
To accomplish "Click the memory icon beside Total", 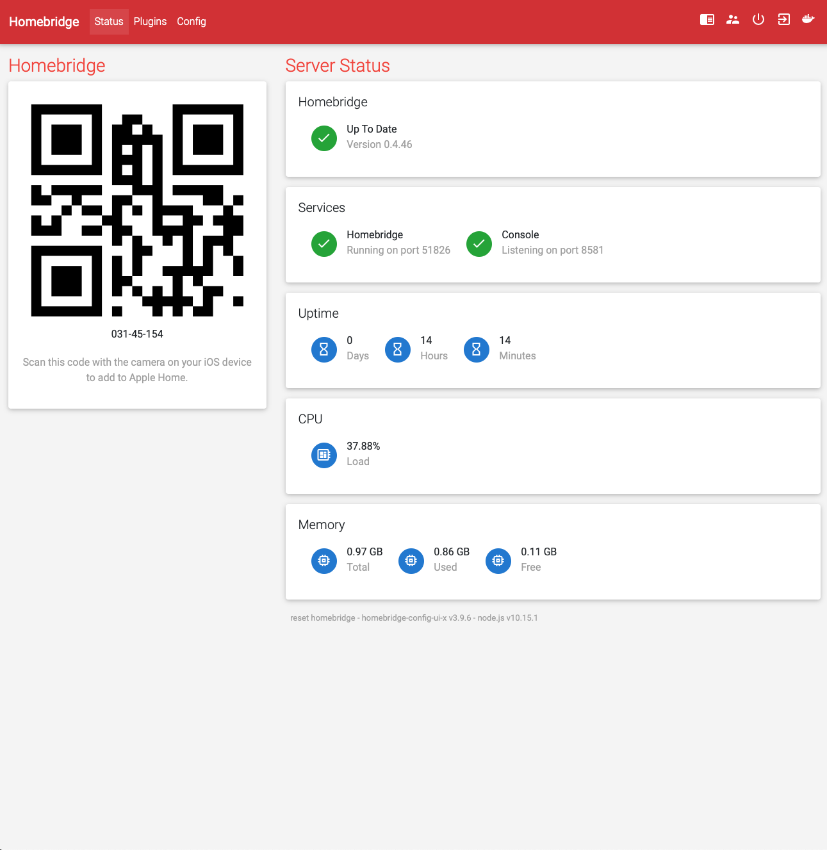I will point(324,561).
